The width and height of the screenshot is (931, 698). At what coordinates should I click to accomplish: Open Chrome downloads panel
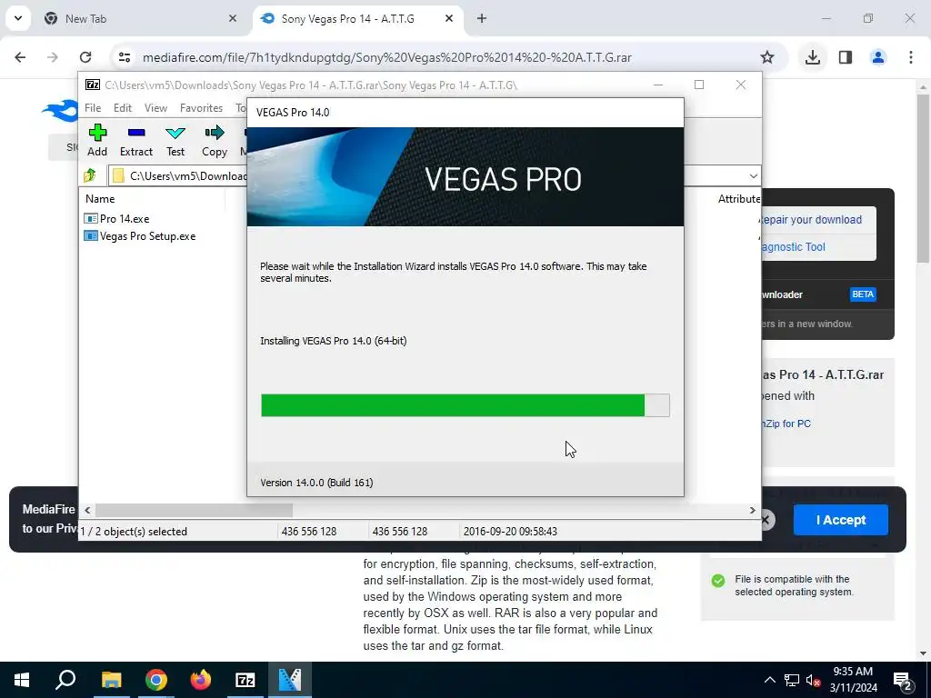click(x=813, y=57)
